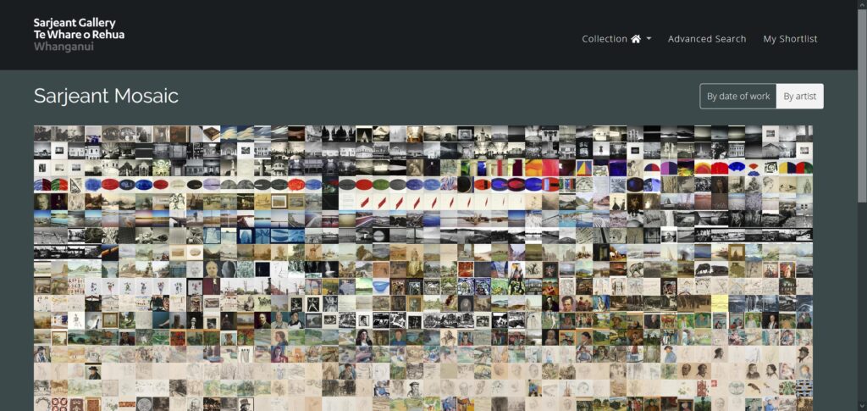867x411 pixels.
Task: Select the By artist view
Action: coord(799,97)
